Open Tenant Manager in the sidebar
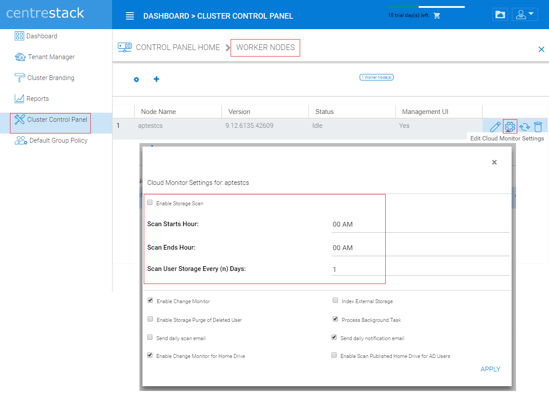The width and height of the screenshot is (549, 401). (x=51, y=57)
